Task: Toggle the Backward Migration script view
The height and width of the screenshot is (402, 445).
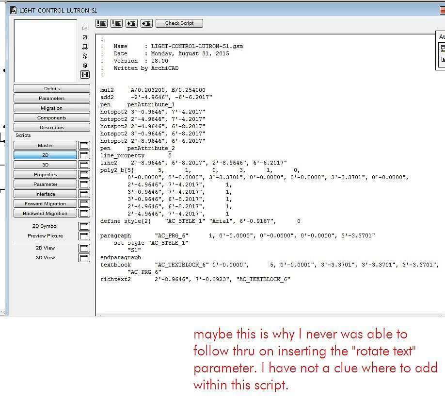Action: pyautogui.click(x=45, y=213)
